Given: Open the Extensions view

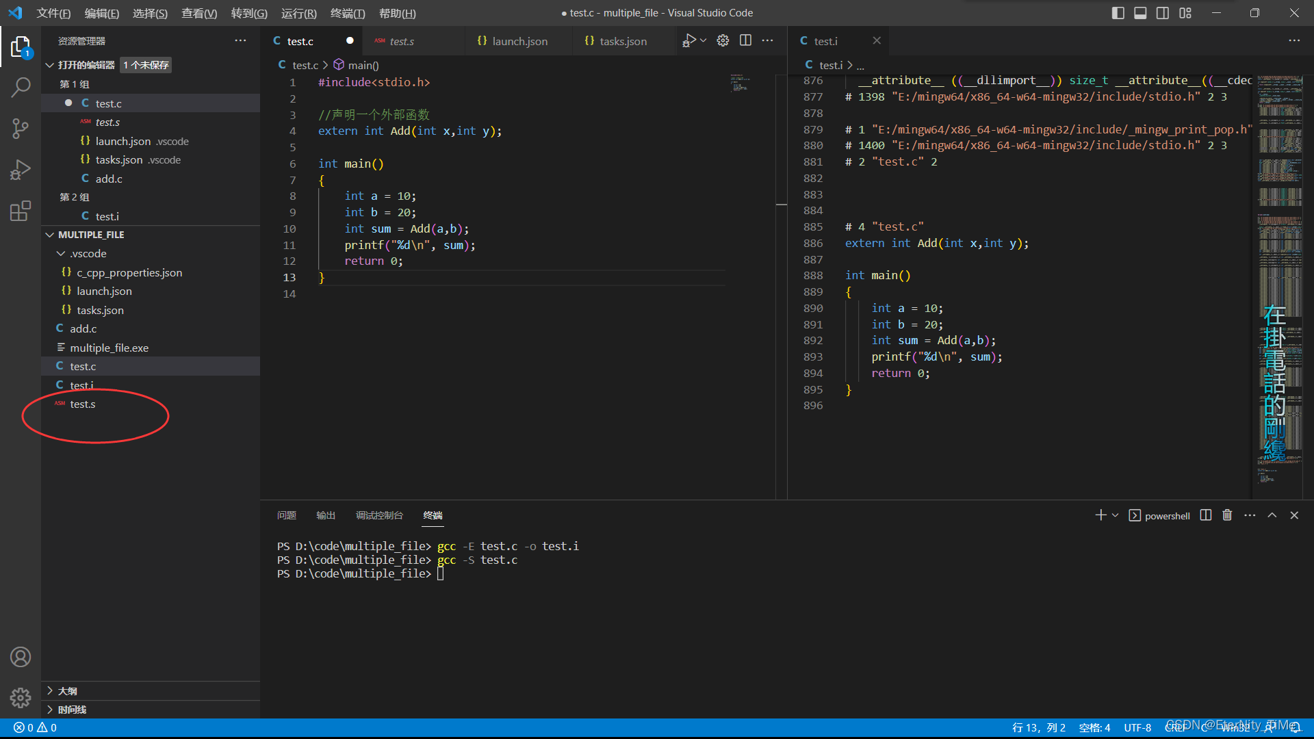Looking at the screenshot, I should pyautogui.click(x=21, y=211).
